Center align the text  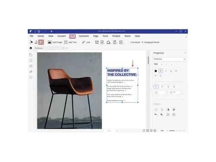pos(162,87)
